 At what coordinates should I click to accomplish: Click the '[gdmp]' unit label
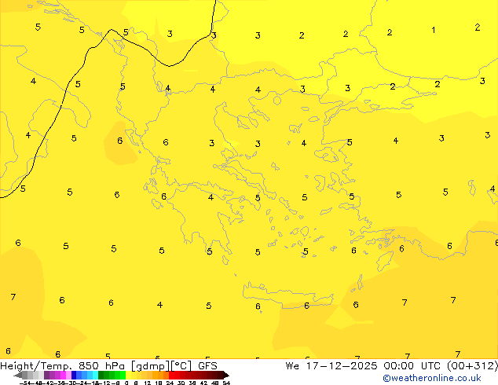tap(151, 366)
